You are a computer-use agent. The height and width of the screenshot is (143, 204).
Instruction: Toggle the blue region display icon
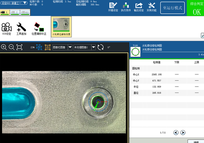point(39,47)
